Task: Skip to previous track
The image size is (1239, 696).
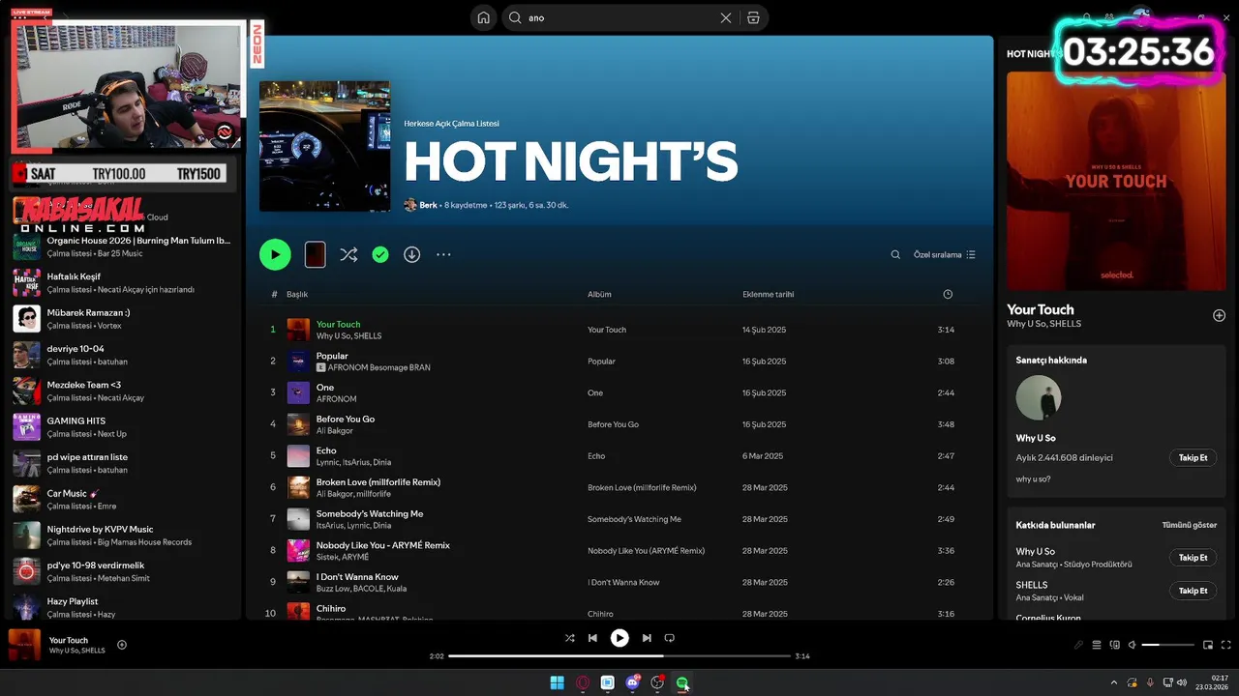Action: pos(592,638)
